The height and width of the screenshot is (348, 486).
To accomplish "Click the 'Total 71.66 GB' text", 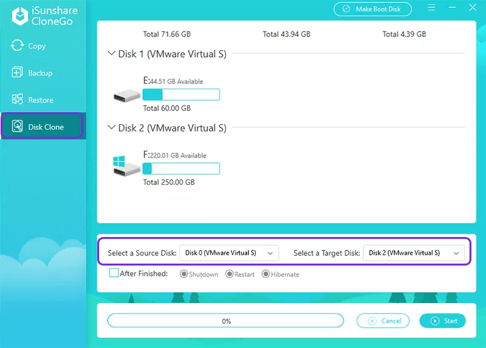I will click(166, 34).
